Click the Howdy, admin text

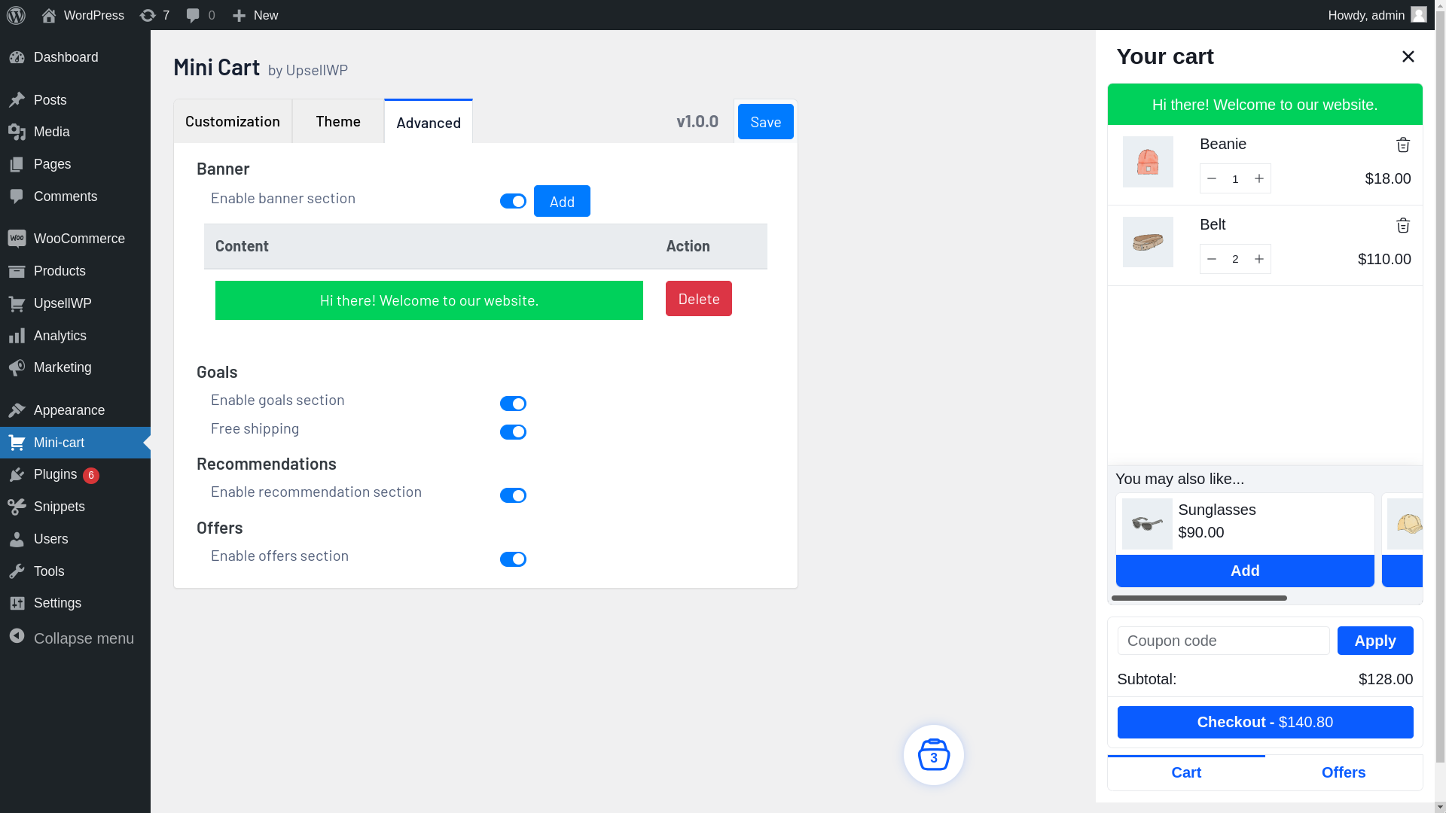tap(1366, 15)
